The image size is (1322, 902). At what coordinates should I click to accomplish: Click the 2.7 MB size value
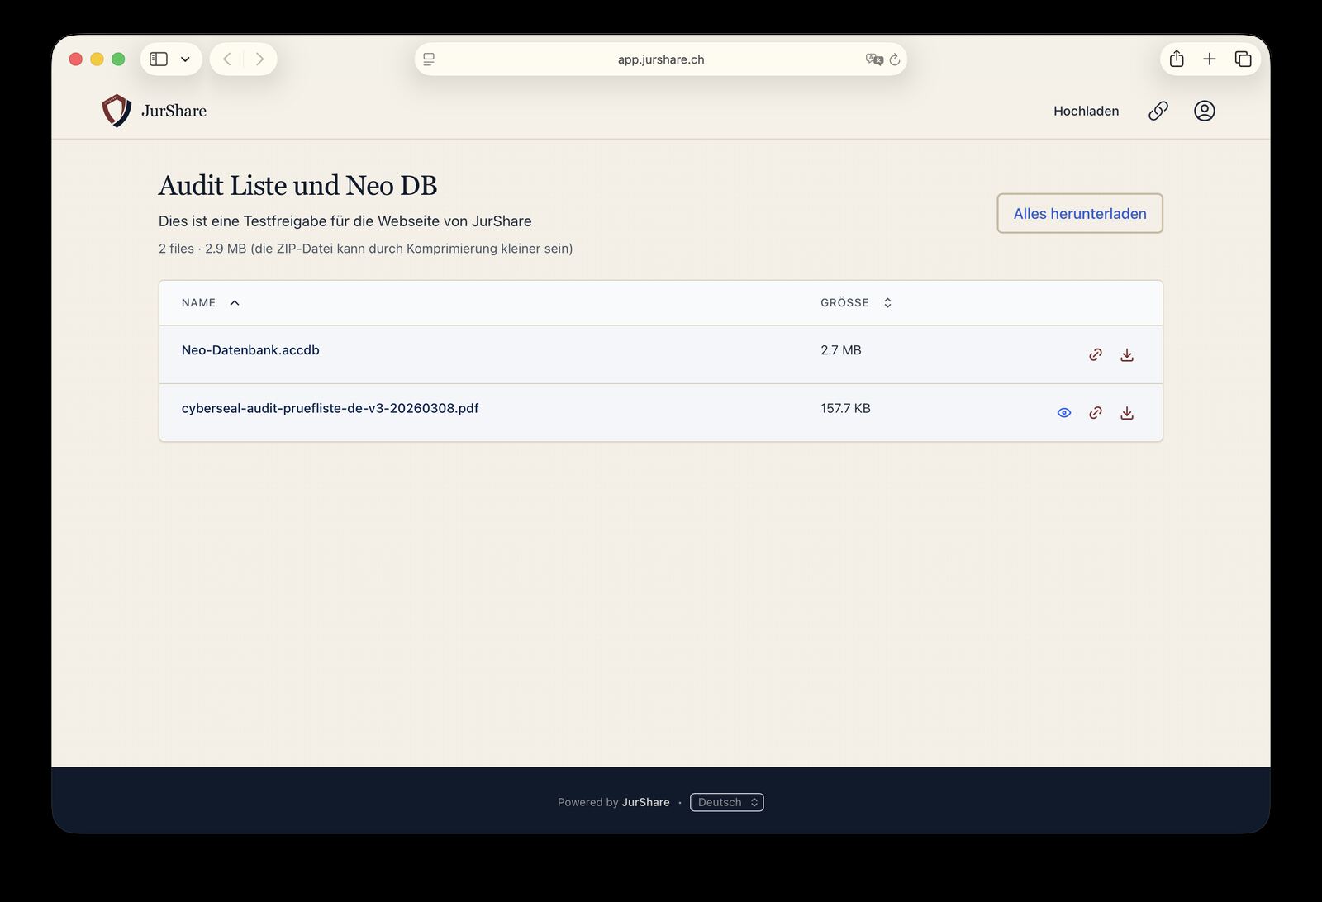tap(840, 350)
